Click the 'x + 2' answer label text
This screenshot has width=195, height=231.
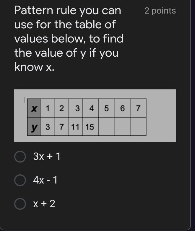pyautogui.click(x=44, y=204)
